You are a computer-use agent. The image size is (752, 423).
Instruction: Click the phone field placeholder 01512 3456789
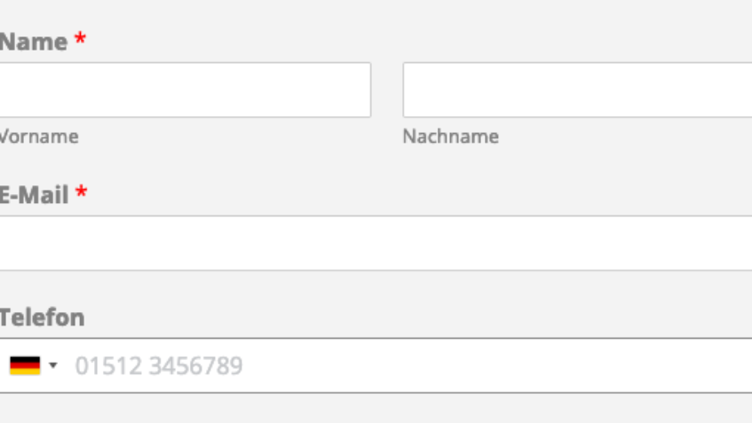[158, 365]
